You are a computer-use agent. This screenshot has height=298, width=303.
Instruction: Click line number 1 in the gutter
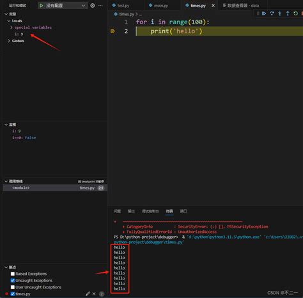tap(126, 22)
